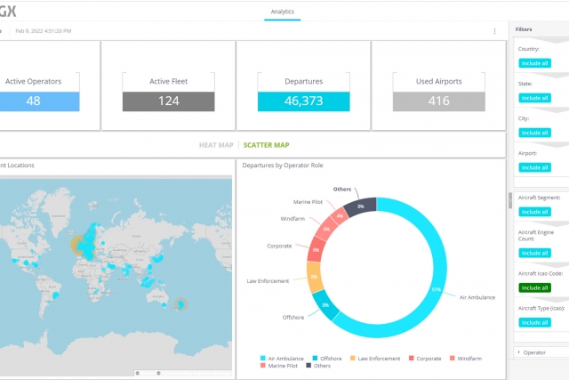The height and width of the screenshot is (380, 569).
Task: Click the orange Law Enforcement donut segment
Action: [x=314, y=277]
